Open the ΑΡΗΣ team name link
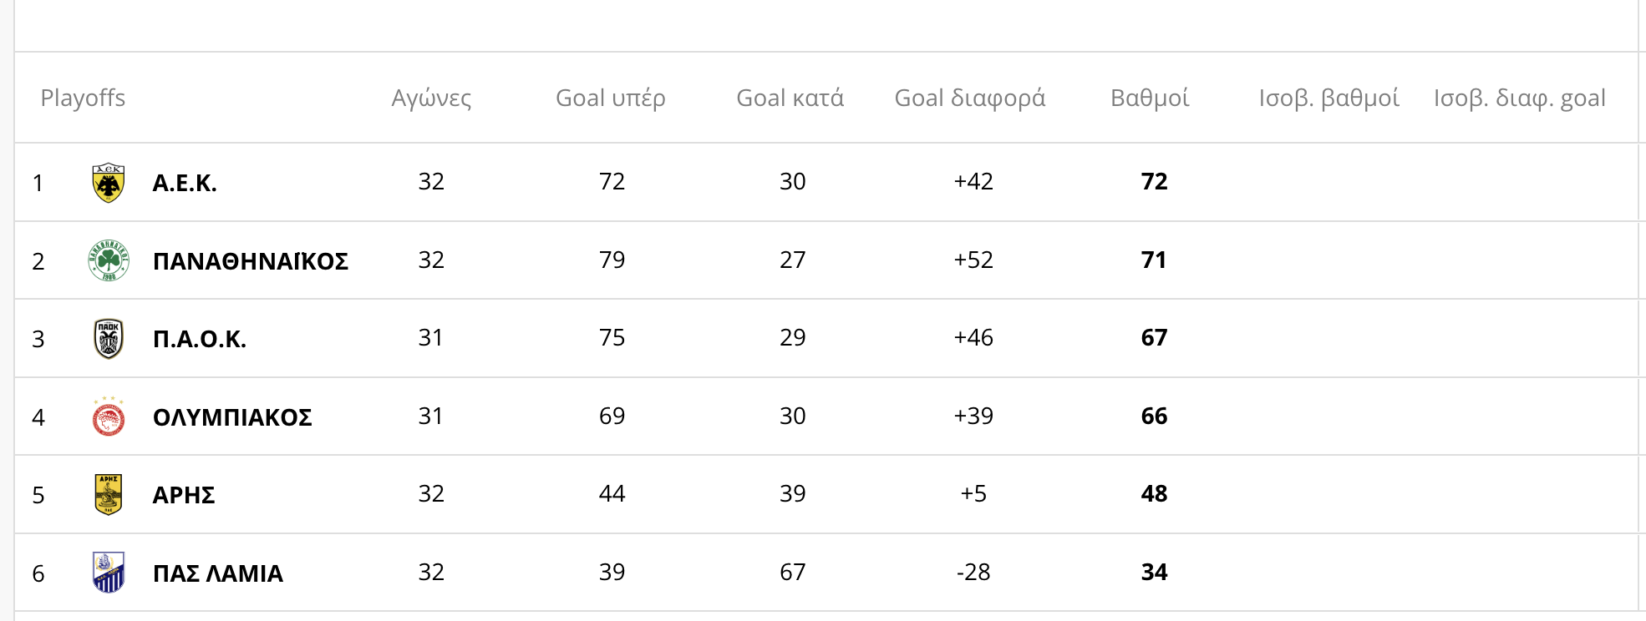 184,495
